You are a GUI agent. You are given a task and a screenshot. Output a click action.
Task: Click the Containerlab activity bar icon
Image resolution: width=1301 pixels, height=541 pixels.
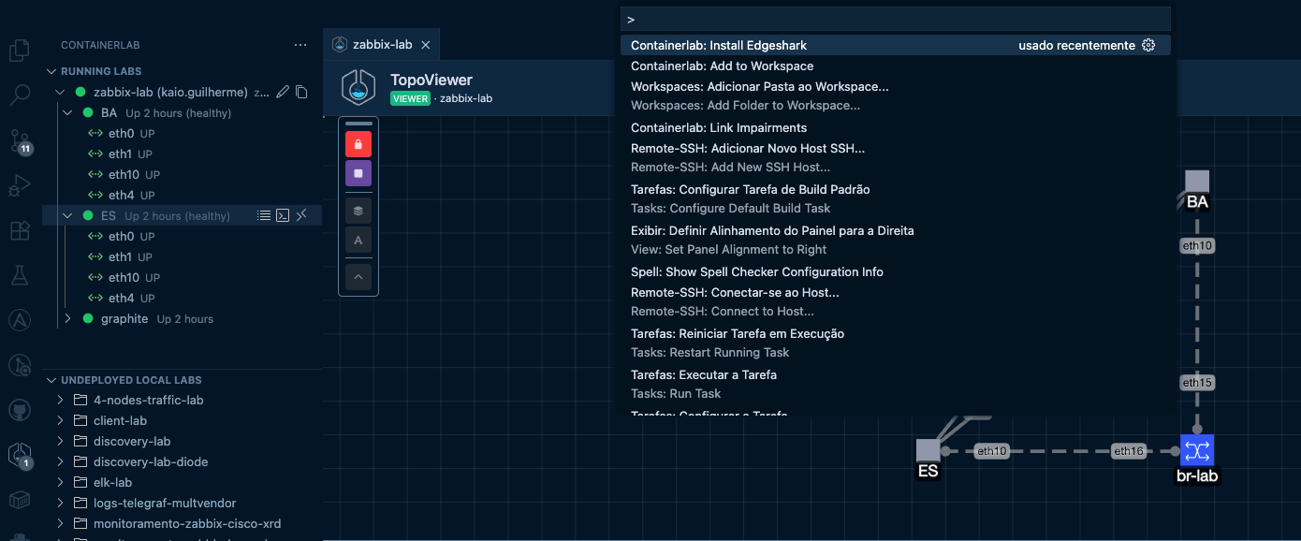tap(20, 455)
